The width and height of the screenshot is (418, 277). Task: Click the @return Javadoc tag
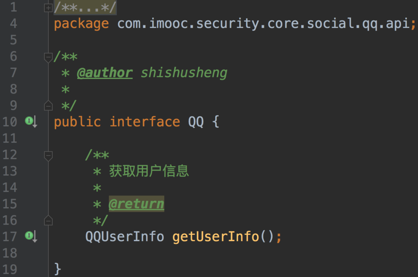click(x=136, y=204)
